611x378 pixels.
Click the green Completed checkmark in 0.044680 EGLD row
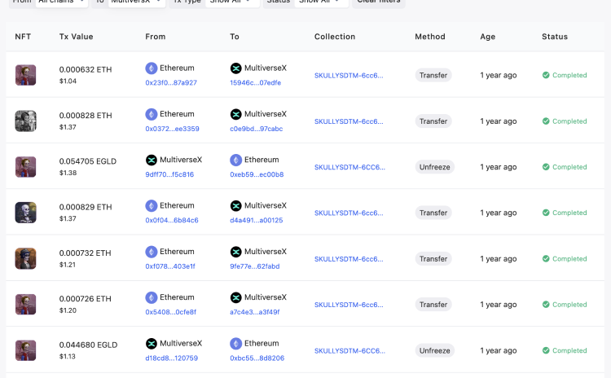coord(546,350)
